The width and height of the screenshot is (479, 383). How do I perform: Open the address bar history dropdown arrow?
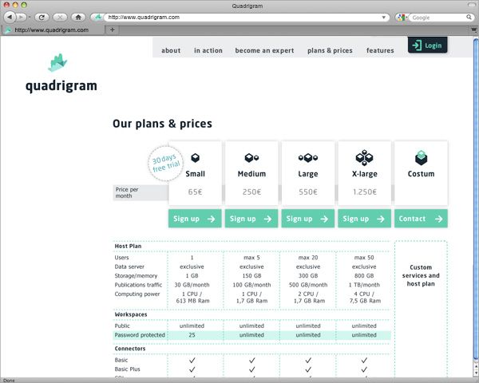point(384,18)
